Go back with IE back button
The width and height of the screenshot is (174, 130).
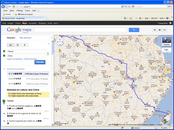tap(3, 7)
